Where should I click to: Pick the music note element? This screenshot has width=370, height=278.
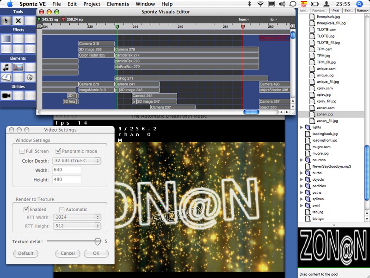pyautogui.click(x=6, y=68)
